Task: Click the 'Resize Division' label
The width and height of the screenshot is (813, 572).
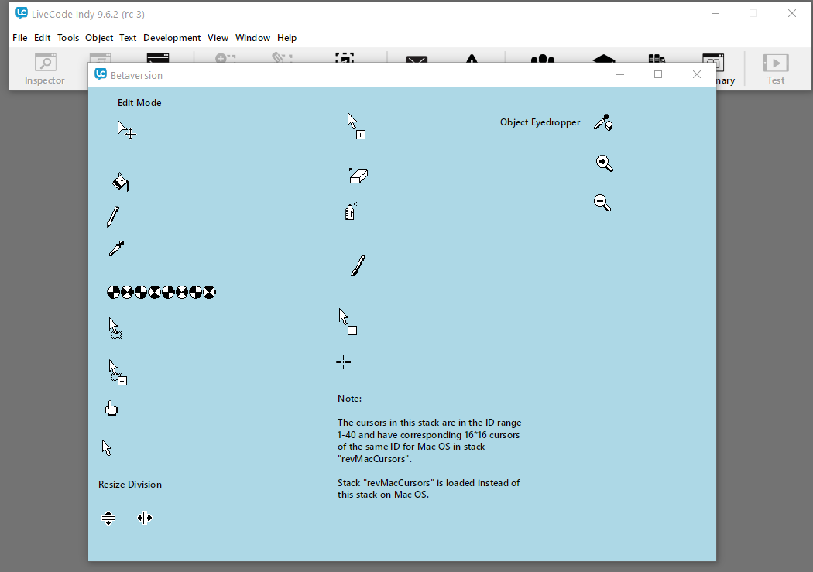Action: click(x=130, y=485)
